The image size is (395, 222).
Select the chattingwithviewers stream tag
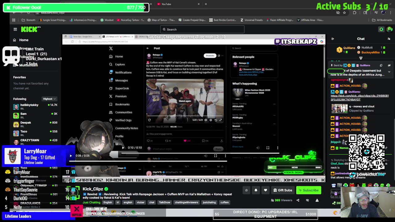(x=186, y=203)
